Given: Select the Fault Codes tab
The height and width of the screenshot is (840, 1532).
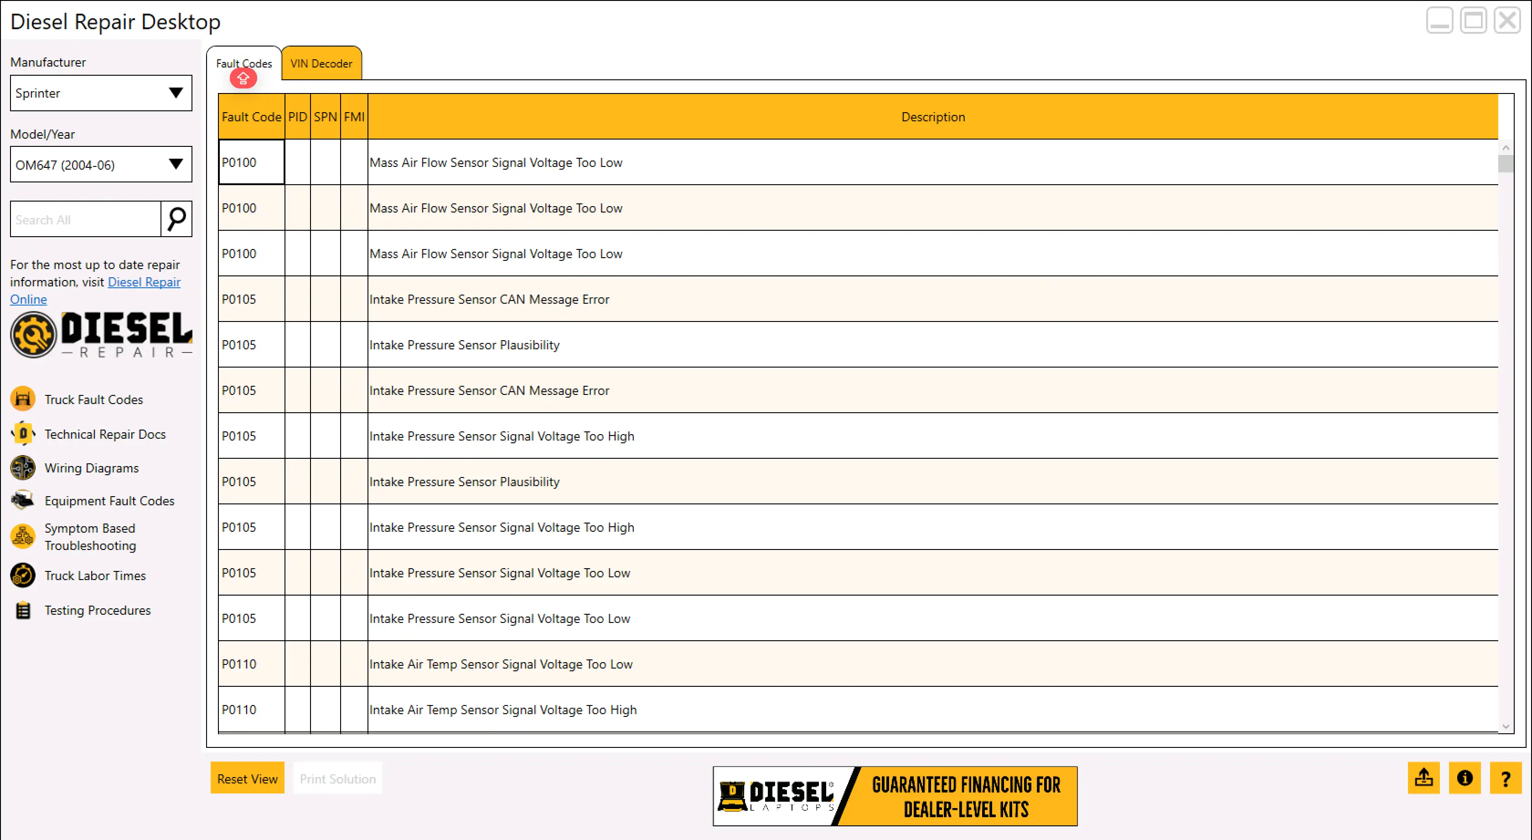Looking at the screenshot, I should pyautogui.click(x=244, y=63).
